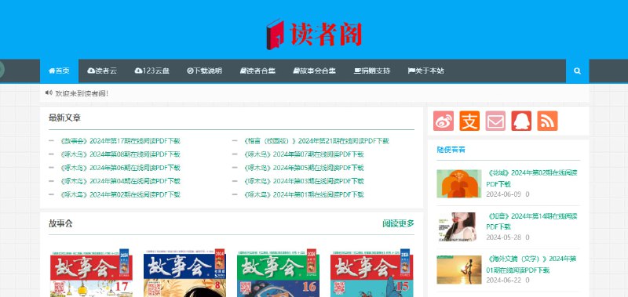
Task: Click the QQ penguin icon
Action: point(521,121)
